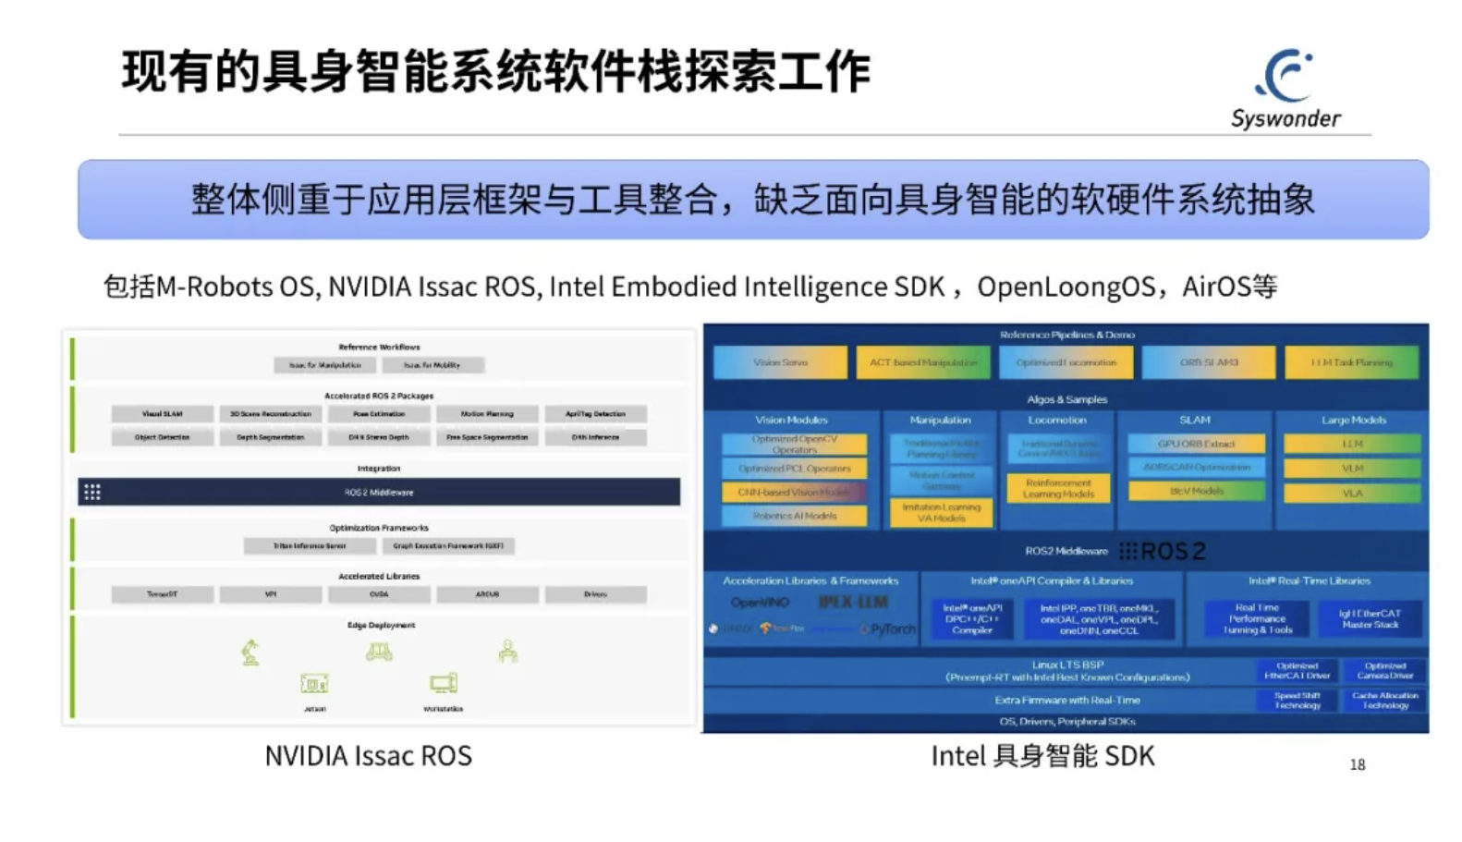
Task: Click the DNN Inference box
Action: coord(595,437)
